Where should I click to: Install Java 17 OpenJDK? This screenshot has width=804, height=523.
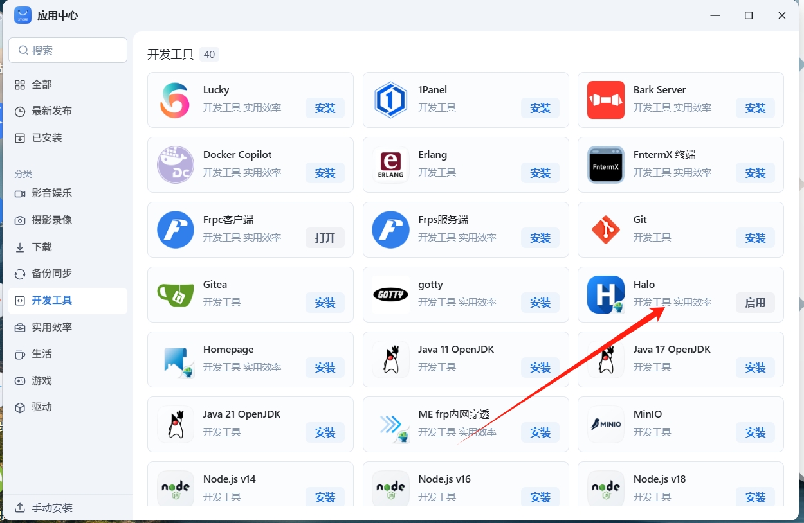tap(754, 368)
